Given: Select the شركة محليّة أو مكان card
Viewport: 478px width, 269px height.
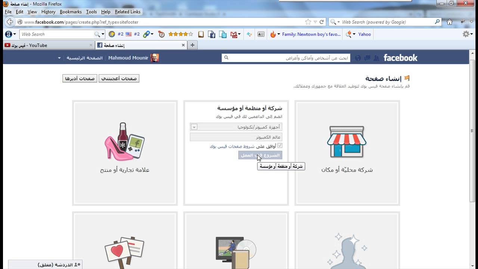Looking at the screenshot, I should pos(347,153).
